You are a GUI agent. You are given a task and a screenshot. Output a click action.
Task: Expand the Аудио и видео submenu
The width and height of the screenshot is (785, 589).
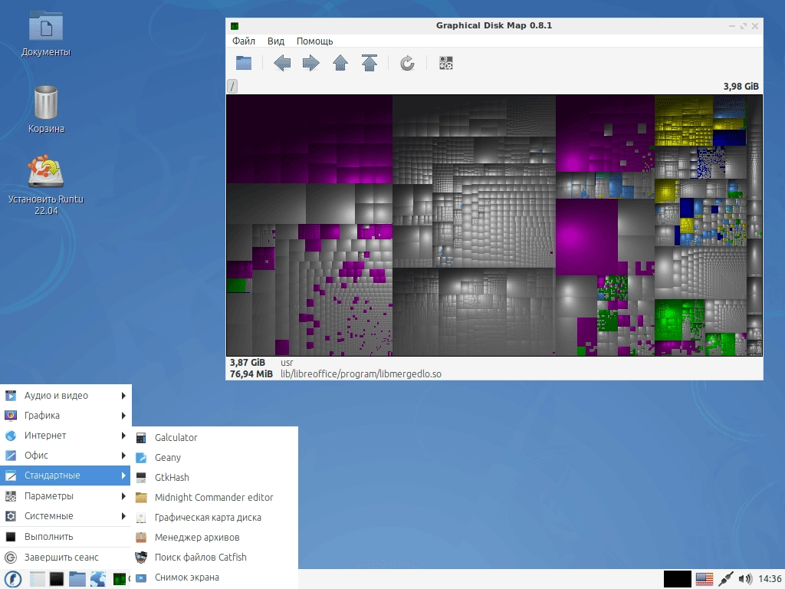(65, 395)
